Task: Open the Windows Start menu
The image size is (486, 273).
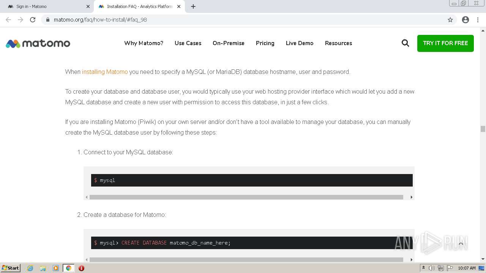Action: tap(10, 268)
